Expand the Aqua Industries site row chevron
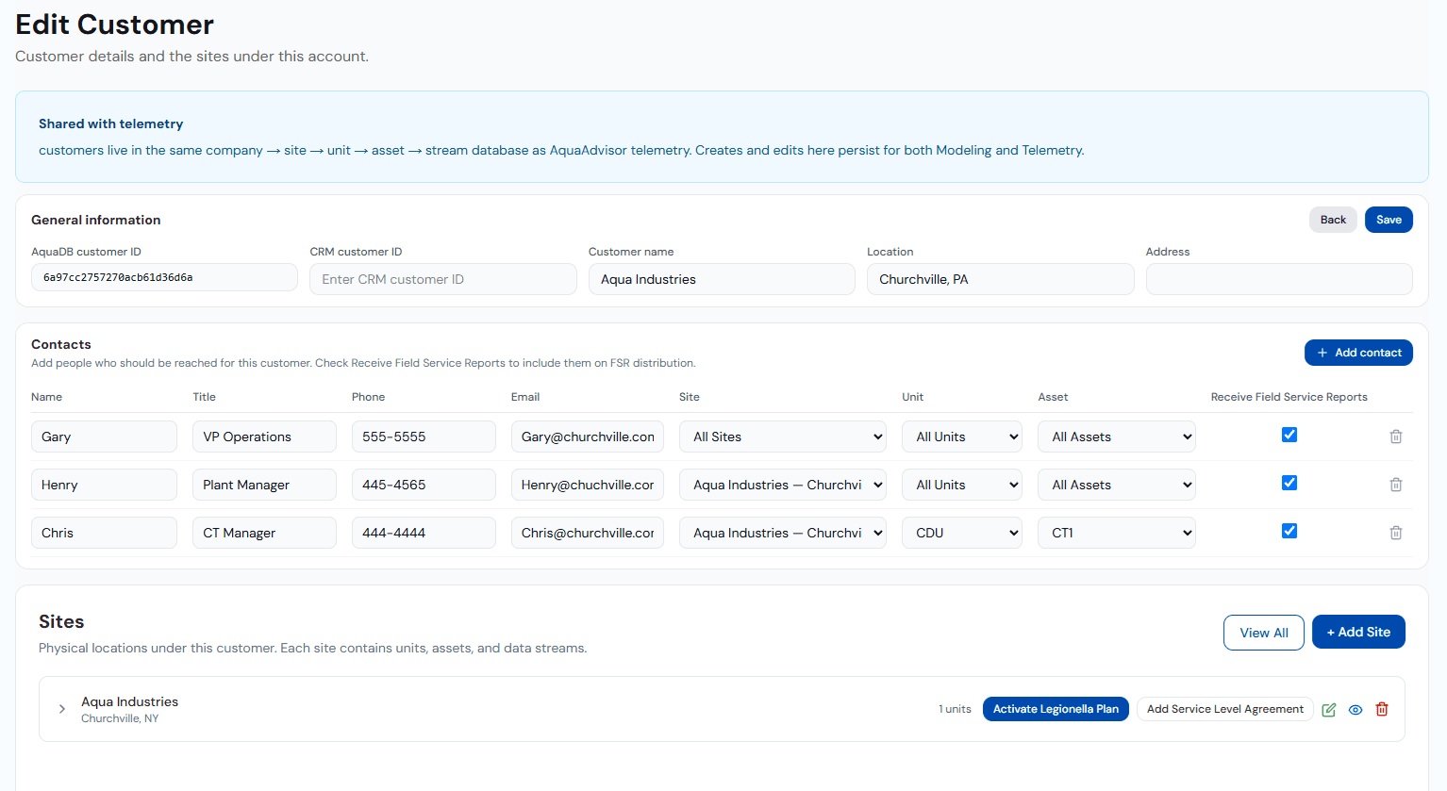Image resolution: width=1447 pixels, height=791 pixels. tap(62, 709)
